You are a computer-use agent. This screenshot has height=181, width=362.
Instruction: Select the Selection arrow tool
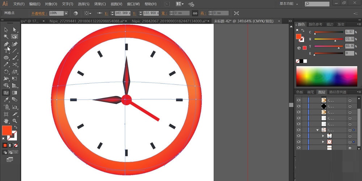click(6, 30)
